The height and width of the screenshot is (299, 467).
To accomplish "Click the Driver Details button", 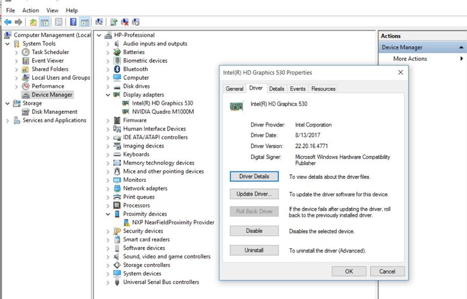I will pyautogui.click(x=254, y=177).
